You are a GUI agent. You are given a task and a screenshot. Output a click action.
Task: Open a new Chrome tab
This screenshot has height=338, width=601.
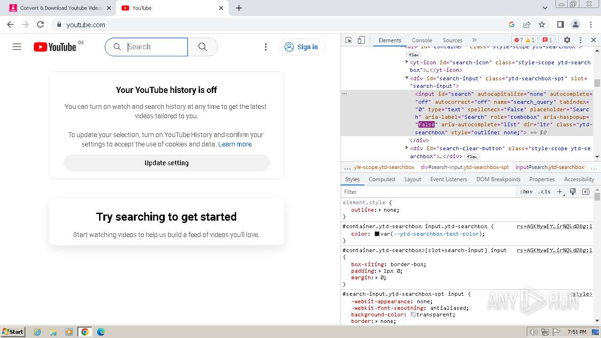(239, 8)
